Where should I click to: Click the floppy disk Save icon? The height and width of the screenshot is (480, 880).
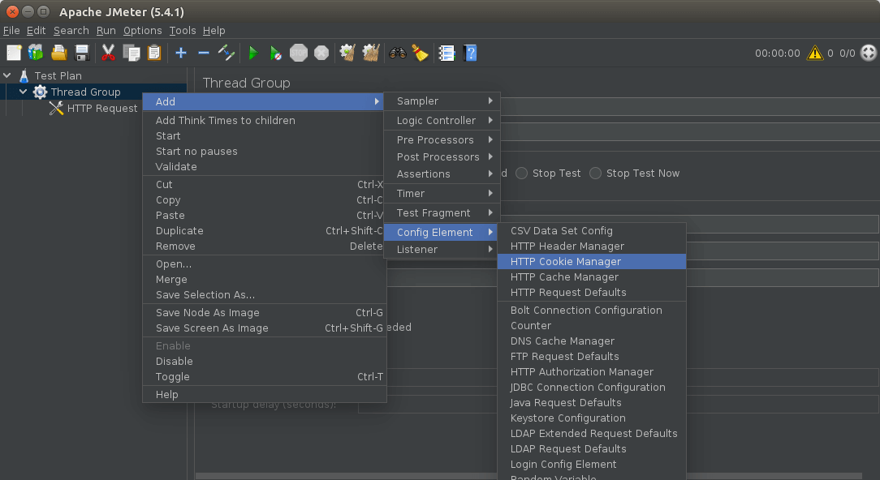(82, 54)
